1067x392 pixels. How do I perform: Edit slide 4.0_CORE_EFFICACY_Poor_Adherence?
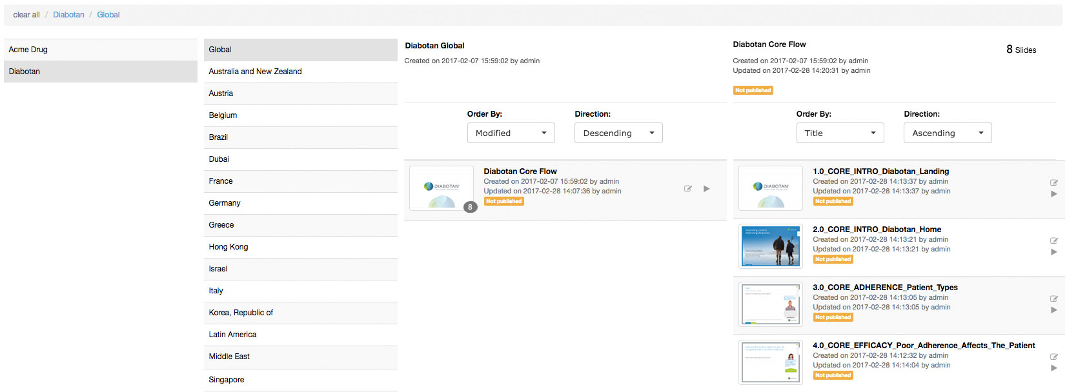[x=1054, y=357]
